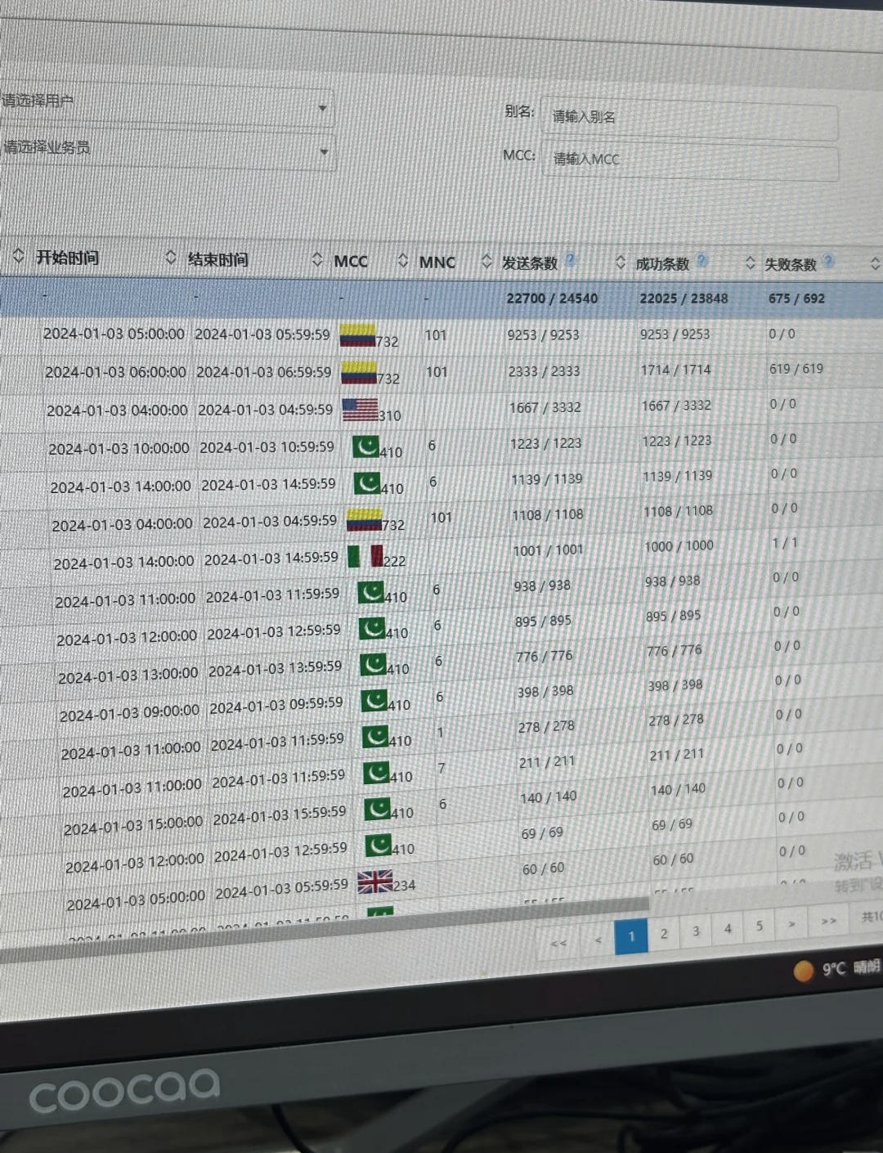Go to page 3

coord(696,931)
